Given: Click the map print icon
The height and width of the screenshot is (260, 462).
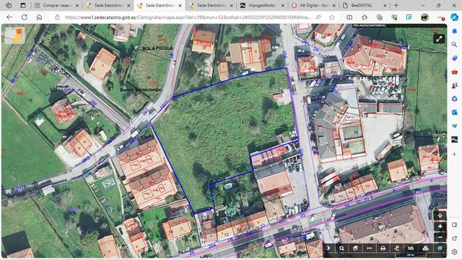Looking at the screenshot, I should tap(383, 248).
